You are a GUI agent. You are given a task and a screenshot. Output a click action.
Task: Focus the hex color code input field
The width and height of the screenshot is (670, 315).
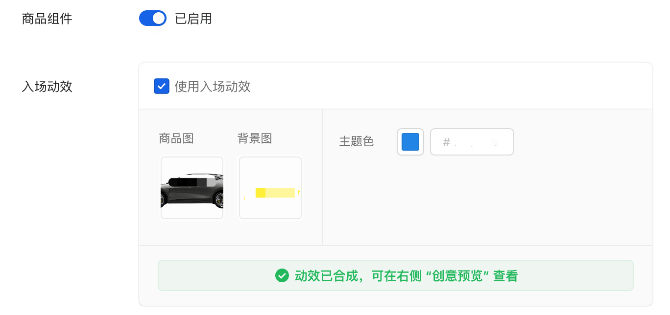[472, 142]
